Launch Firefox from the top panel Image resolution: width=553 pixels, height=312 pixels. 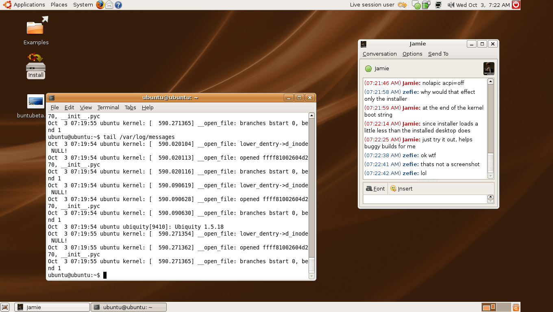click(x=100, y=5)
